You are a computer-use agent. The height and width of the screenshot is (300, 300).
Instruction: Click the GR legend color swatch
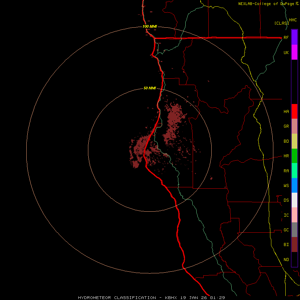[294, 126]
